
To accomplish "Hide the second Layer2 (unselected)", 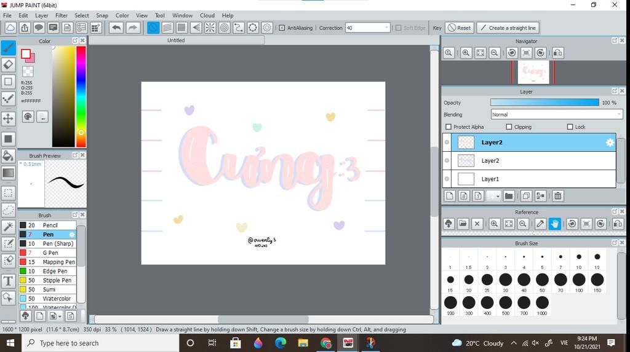I will point(447,160).
